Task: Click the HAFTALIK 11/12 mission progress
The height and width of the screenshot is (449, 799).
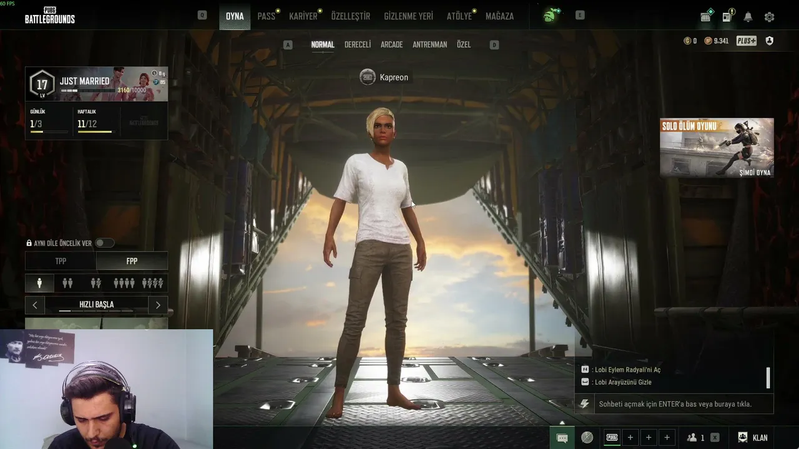Action: coord(95,123)
